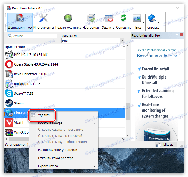Click the WinRAR books icon
The width and height of the screenshot is (188, 177).
click(9, 132)
